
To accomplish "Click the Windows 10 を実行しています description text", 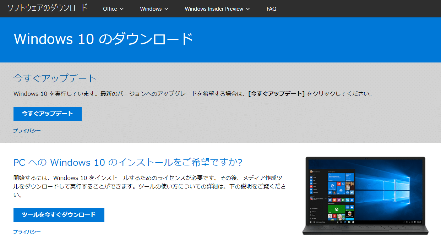I will (194, 94).
